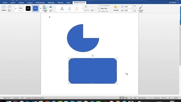
Task: Open the Format Pane
Action: tap(141, 9)
